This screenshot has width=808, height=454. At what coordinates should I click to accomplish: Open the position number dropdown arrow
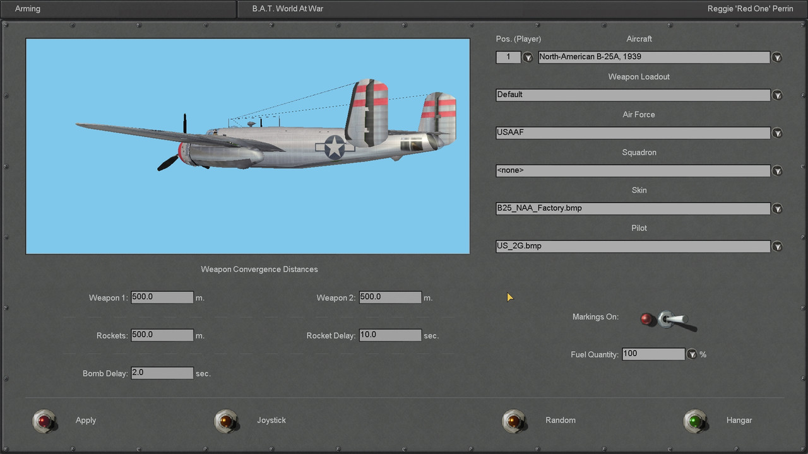[x=528, y=57]
